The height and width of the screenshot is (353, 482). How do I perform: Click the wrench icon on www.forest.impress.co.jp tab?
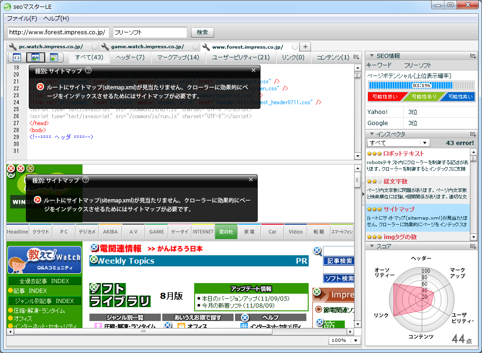pyautogui.click(x=206, y=47)
